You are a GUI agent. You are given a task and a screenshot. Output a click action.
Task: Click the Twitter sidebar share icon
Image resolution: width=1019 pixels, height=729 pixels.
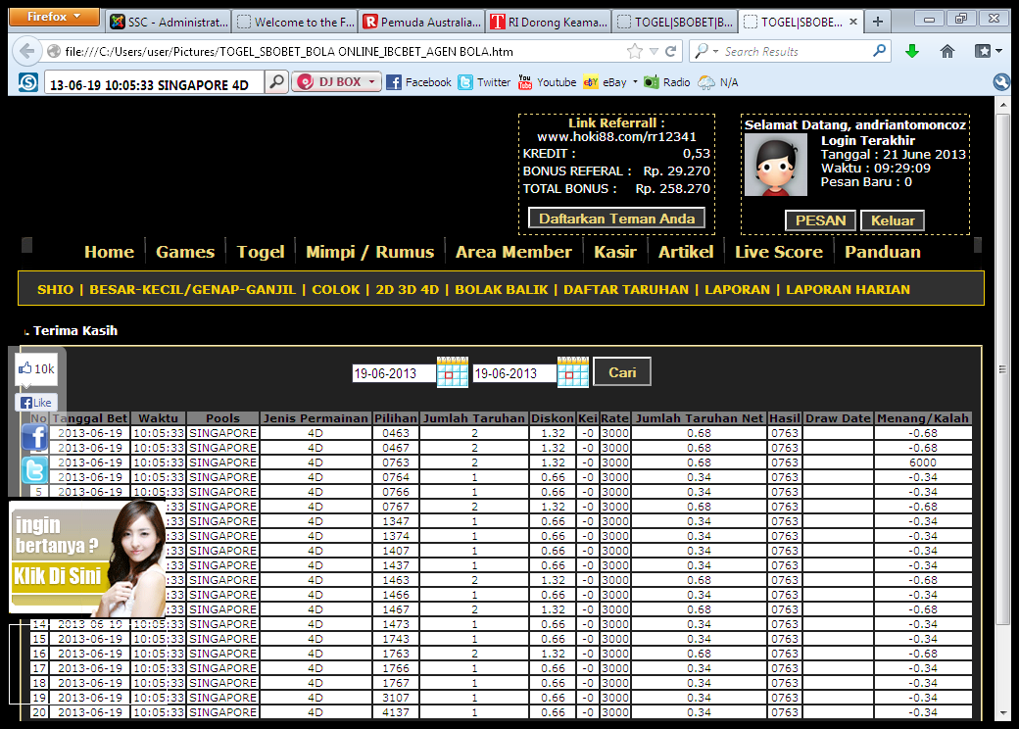[x=34, y=470]
